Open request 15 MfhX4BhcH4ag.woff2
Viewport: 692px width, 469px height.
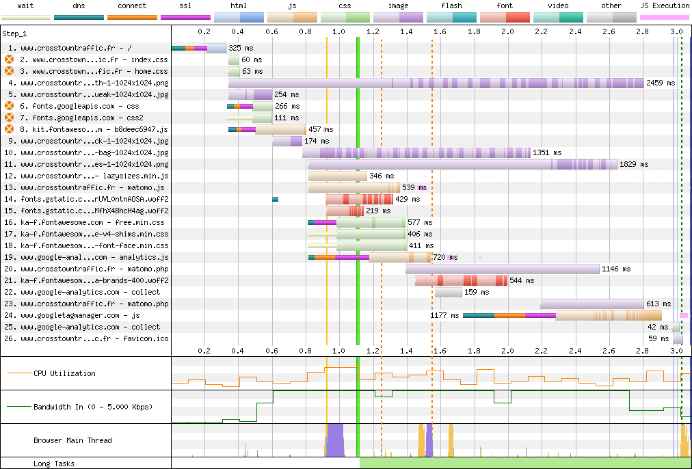85,211
